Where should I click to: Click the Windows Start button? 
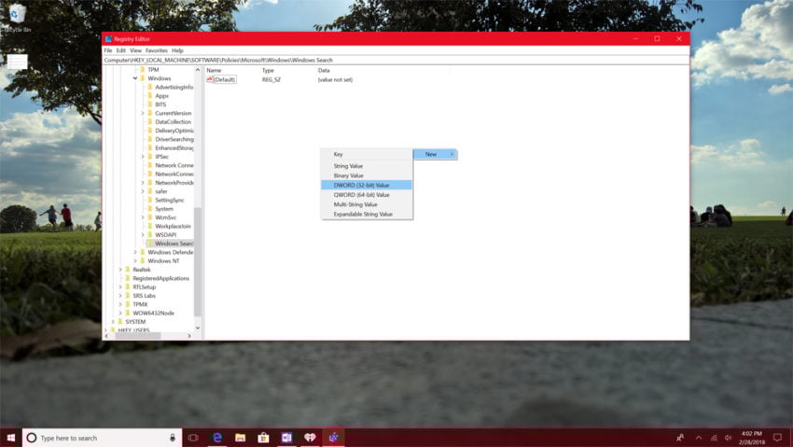tap(10, 438)
